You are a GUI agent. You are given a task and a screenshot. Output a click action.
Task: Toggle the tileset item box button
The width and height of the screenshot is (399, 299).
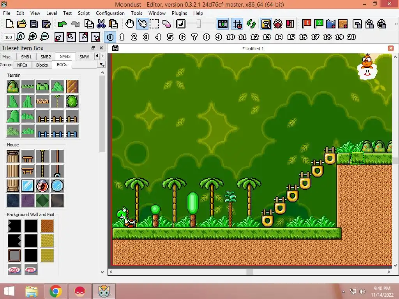tap(266, 24)
